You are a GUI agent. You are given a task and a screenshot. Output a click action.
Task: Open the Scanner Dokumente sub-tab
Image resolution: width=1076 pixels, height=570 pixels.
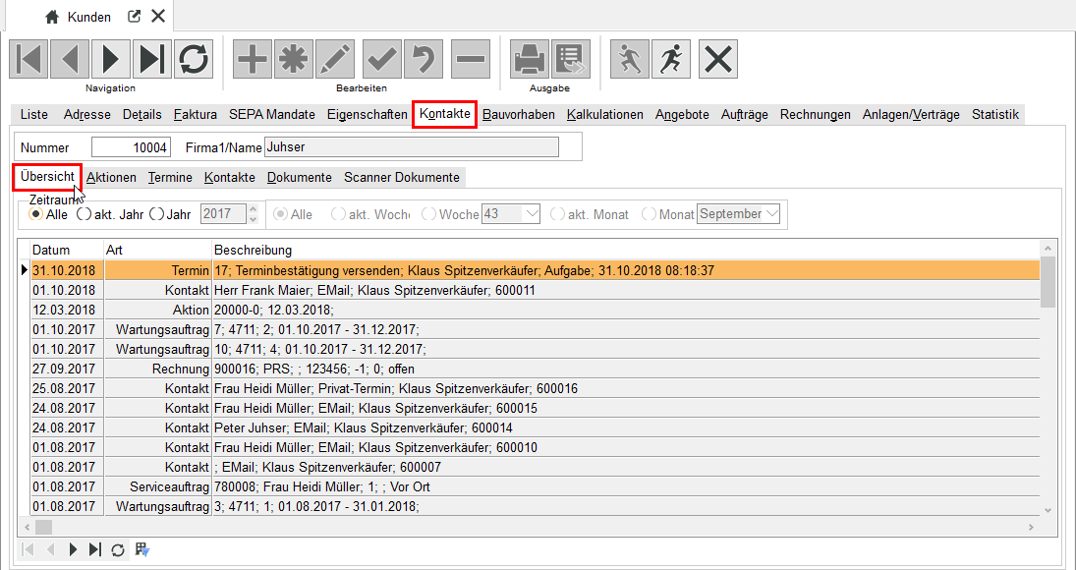tap(401, 177)
